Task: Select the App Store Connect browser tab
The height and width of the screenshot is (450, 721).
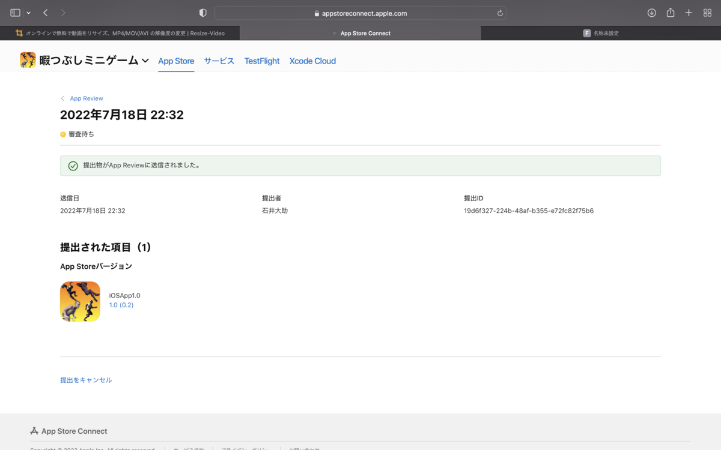Action: click(360, 33)
